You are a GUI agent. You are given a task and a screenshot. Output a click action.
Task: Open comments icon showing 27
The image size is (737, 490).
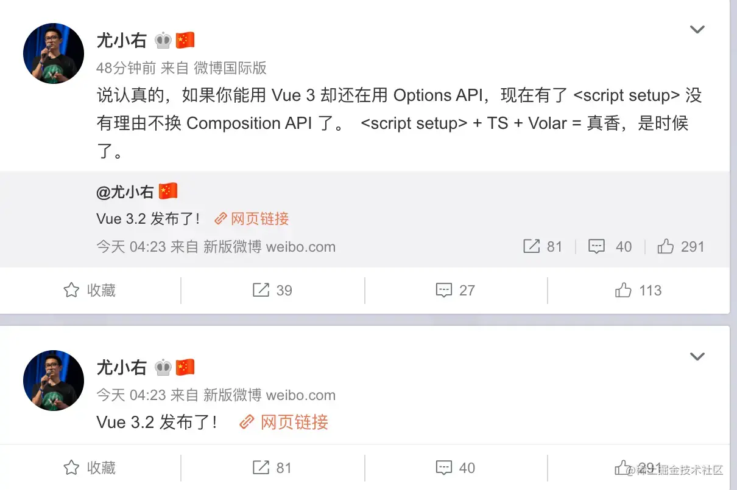coord(444,291)
